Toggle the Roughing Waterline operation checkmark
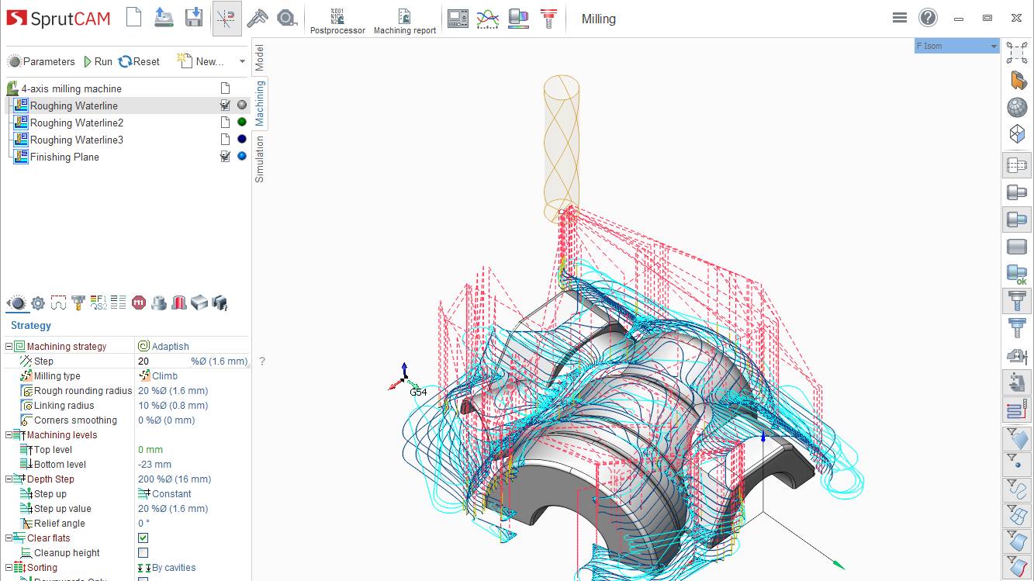The image size is (1034, 581). click(225, 105)
